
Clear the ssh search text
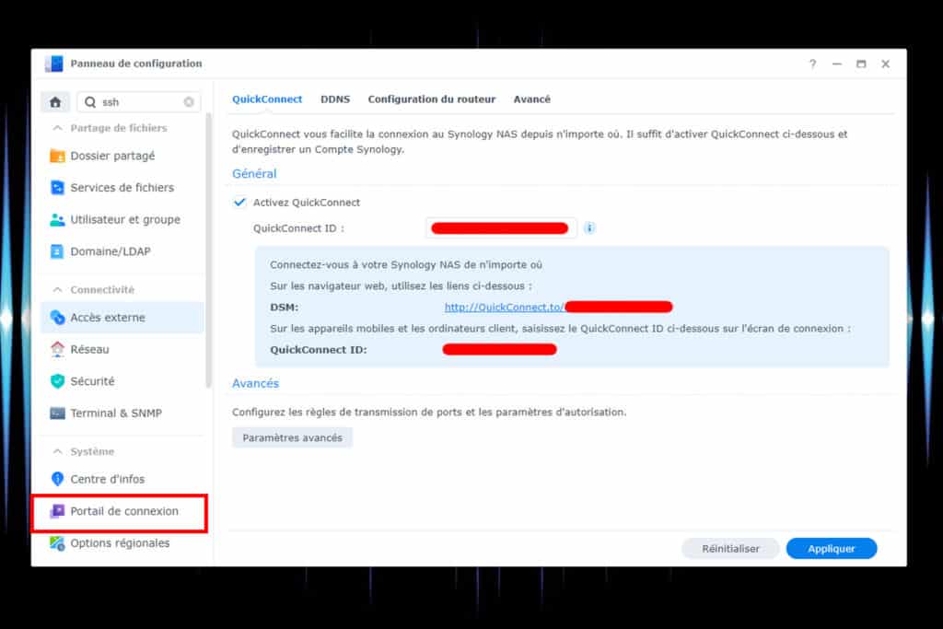coord(189,102)
